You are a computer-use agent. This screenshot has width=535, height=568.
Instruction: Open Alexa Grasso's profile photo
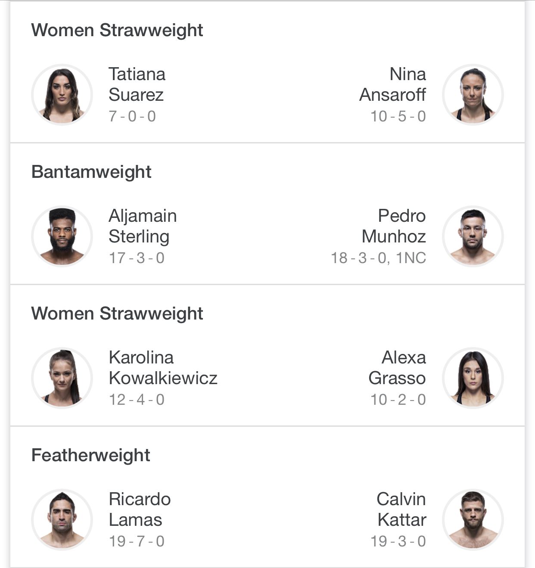tap(473, 378)
